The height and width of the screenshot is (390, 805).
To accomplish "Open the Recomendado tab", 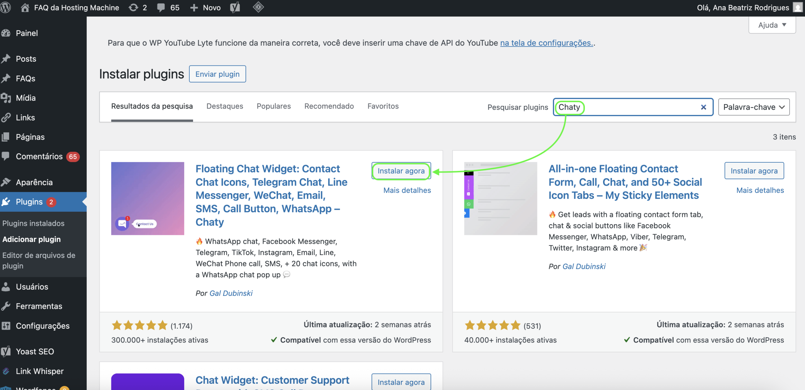I will click(x=329, y=106).
